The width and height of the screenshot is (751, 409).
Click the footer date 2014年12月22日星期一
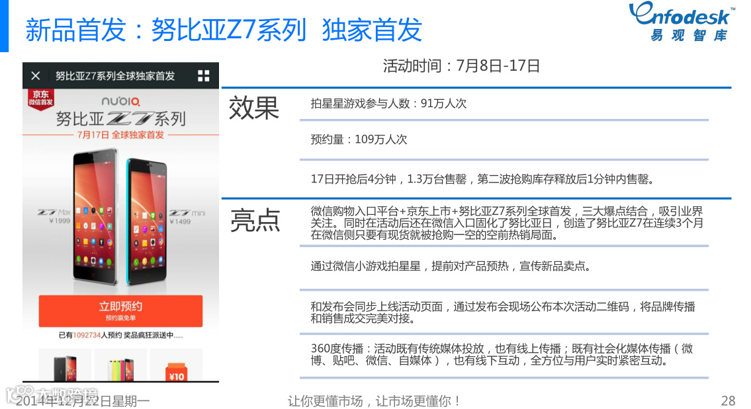(x=83, y=401)
